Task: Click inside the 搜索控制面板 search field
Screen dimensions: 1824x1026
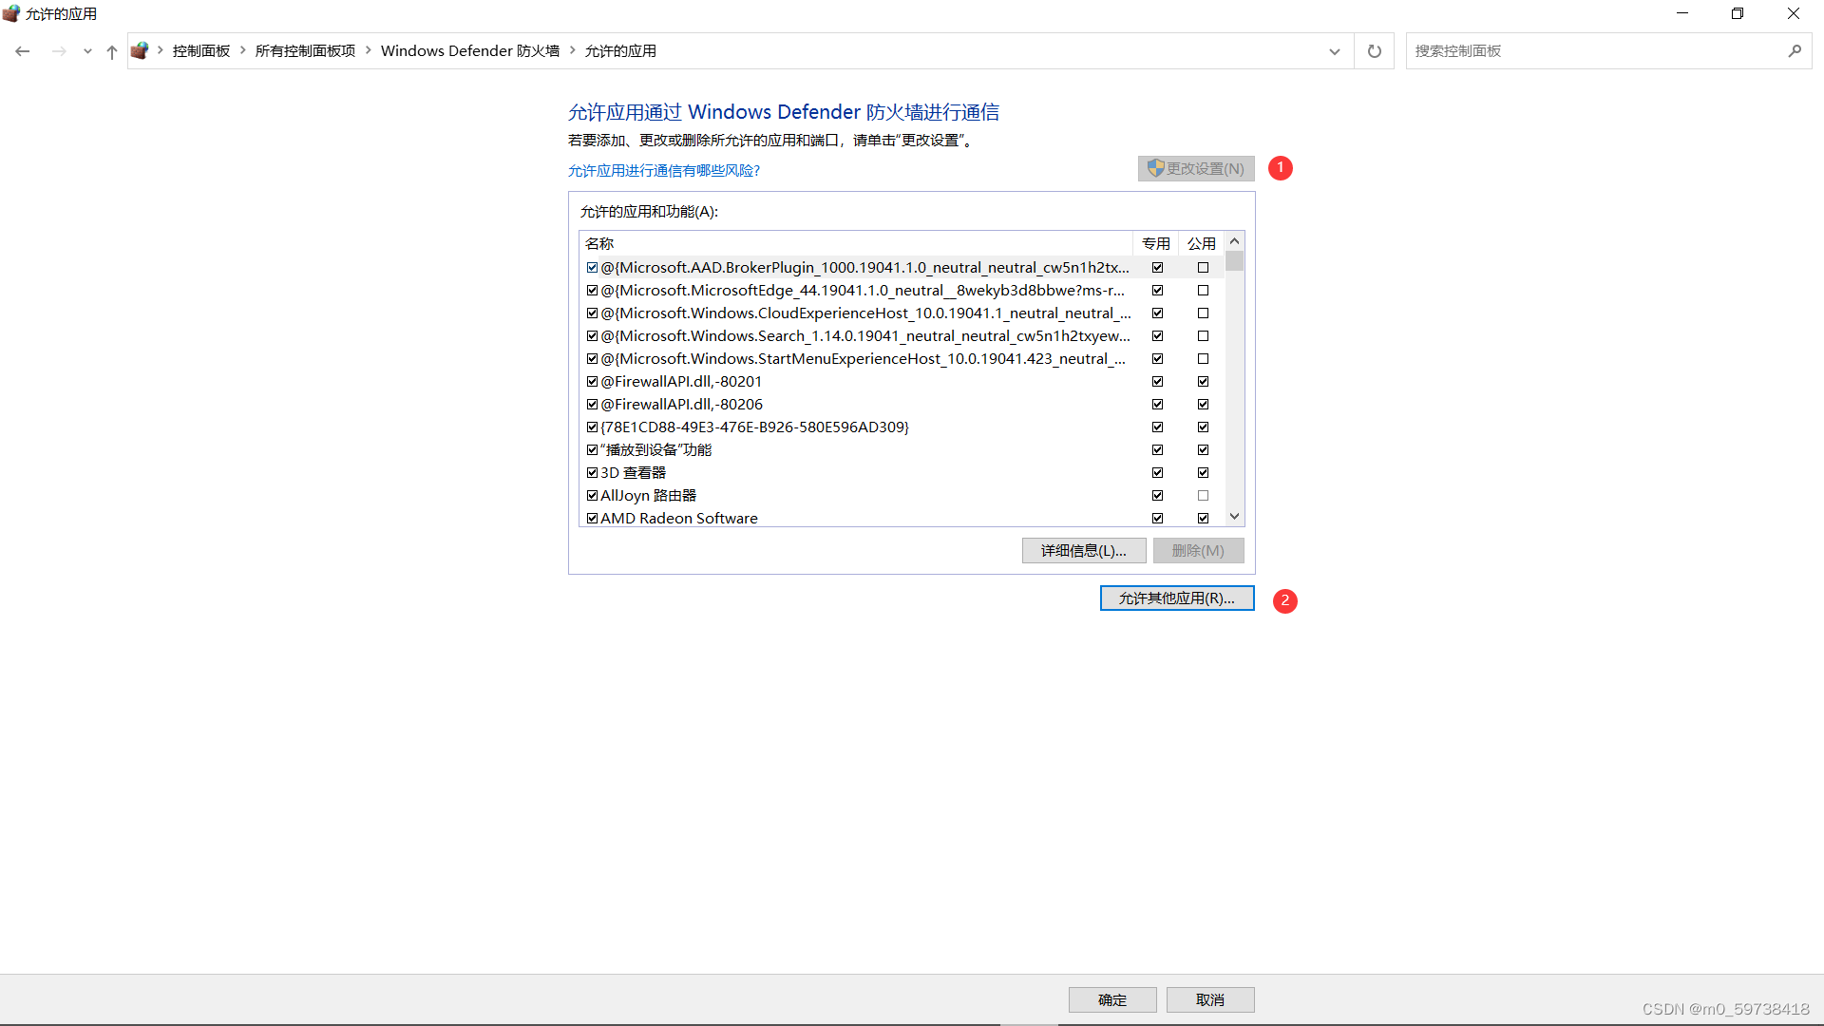Action: coord(1567,50)
